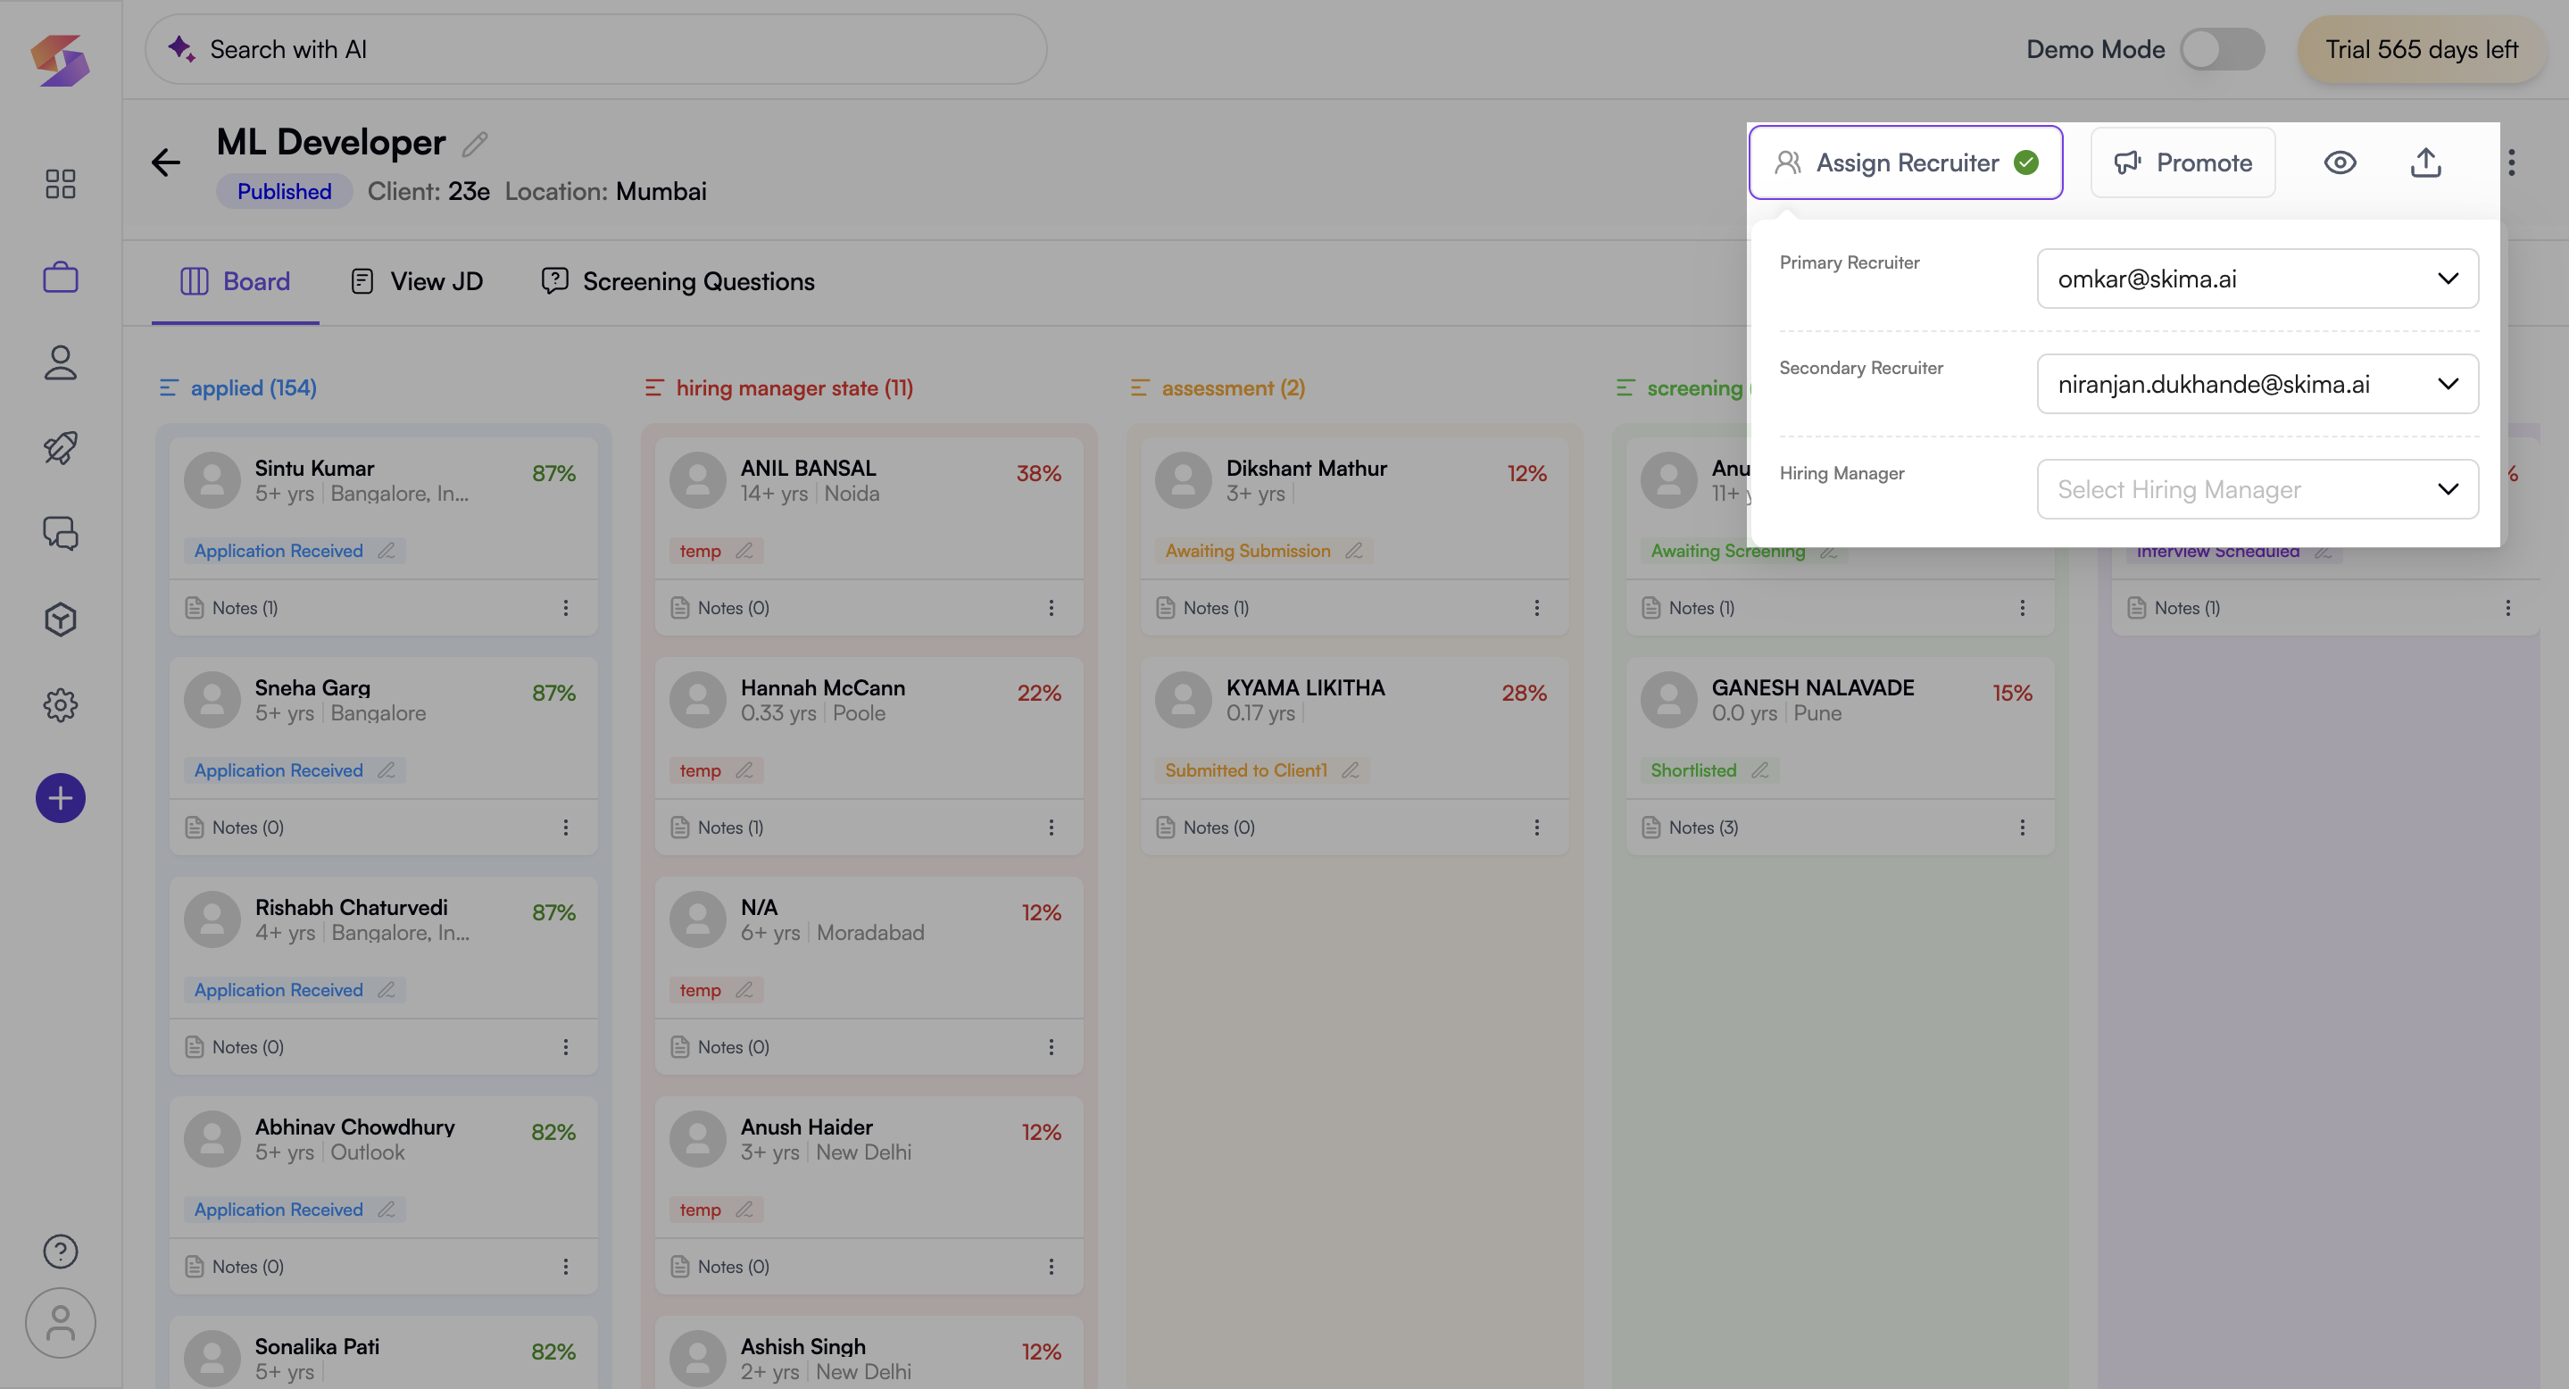Open the chat messages icon in sidebar

60,534
